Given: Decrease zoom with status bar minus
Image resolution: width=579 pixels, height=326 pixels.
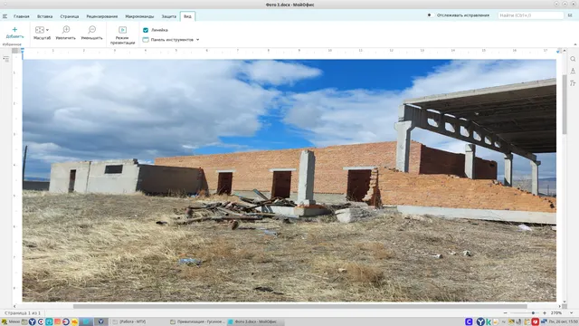Looking at the screenshot, I should tap(505, 312).
